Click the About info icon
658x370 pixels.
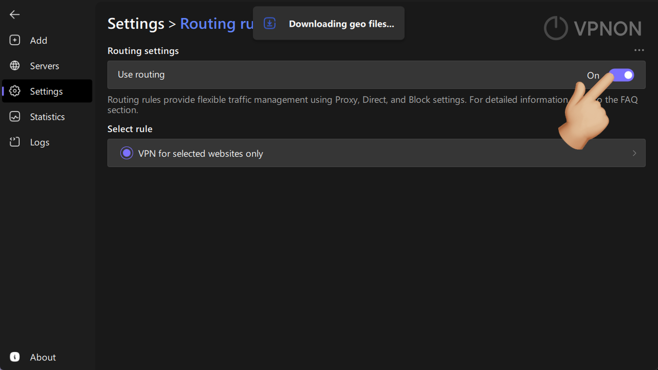pyautogui.click(x=14, y=357)
